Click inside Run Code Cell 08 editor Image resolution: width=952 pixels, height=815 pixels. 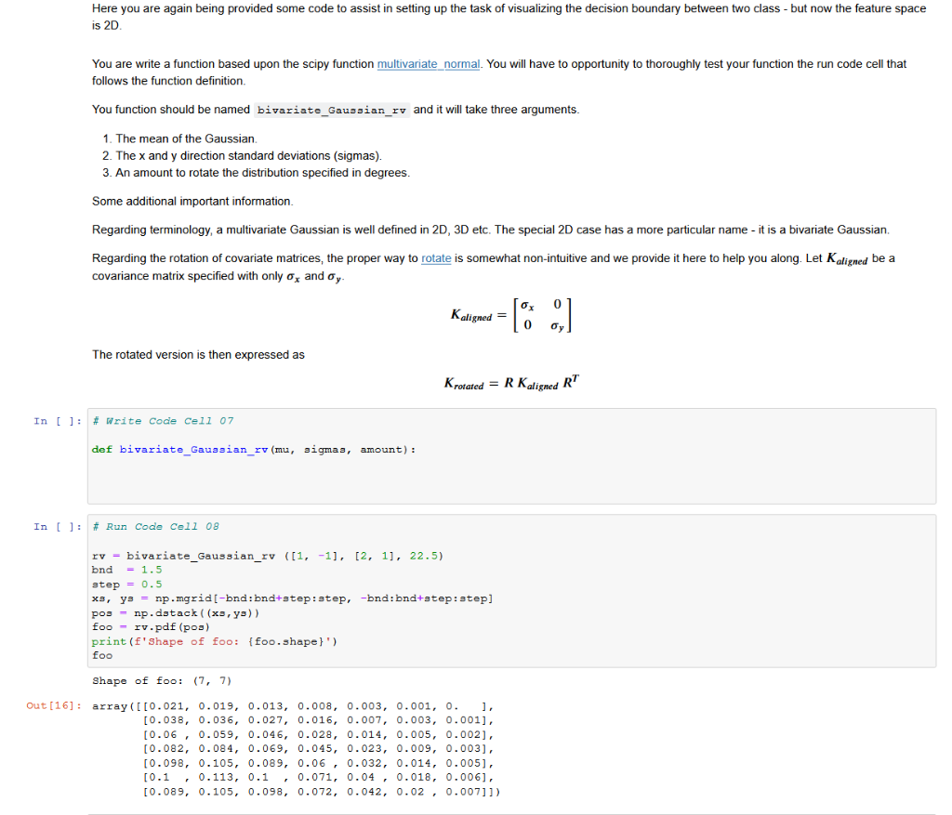[511, 590]
